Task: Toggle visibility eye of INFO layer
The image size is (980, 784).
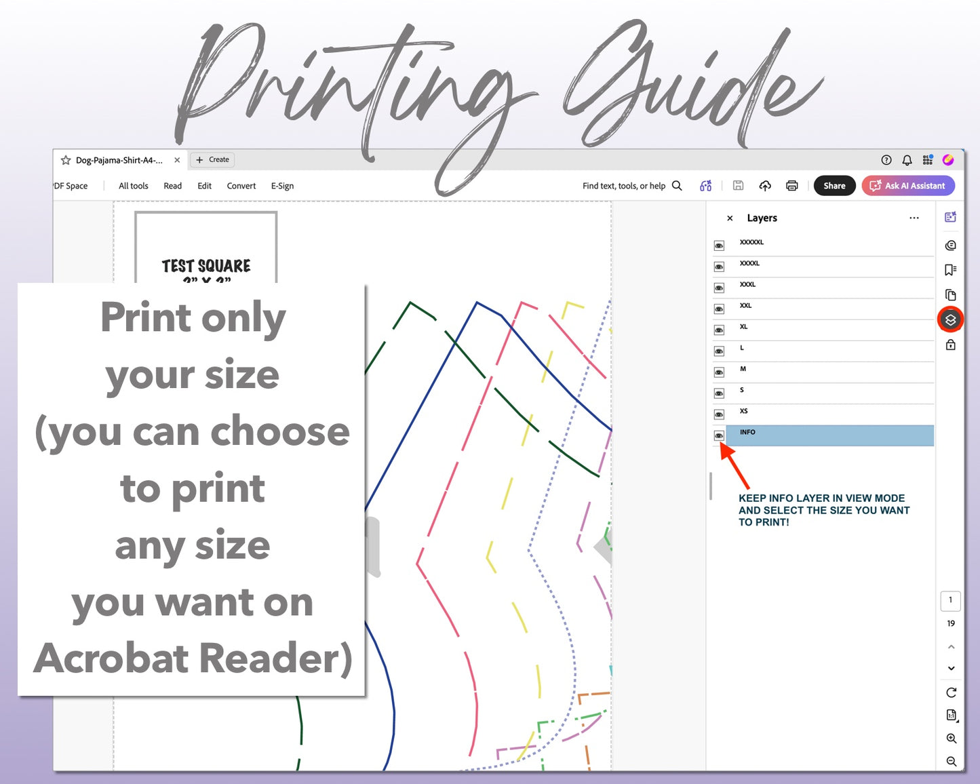Action: coord(719,436)
